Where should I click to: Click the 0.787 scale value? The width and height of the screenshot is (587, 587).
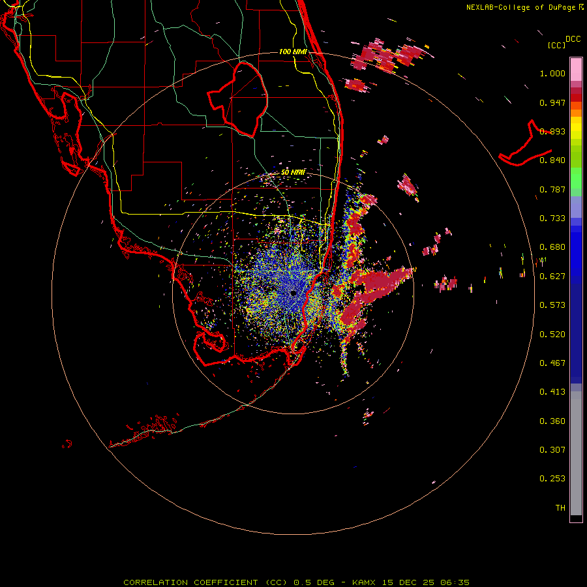tap(552, 189)
